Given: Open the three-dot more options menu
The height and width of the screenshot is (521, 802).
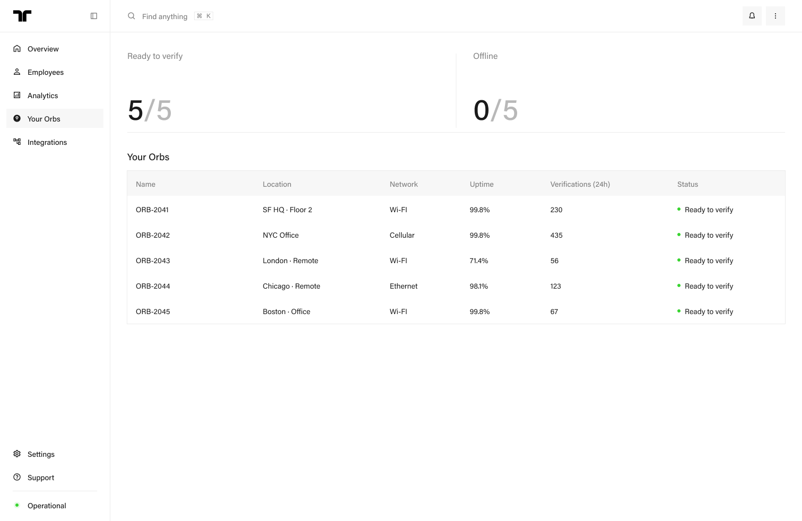Looking at the screenshot, I should [775, 16].
